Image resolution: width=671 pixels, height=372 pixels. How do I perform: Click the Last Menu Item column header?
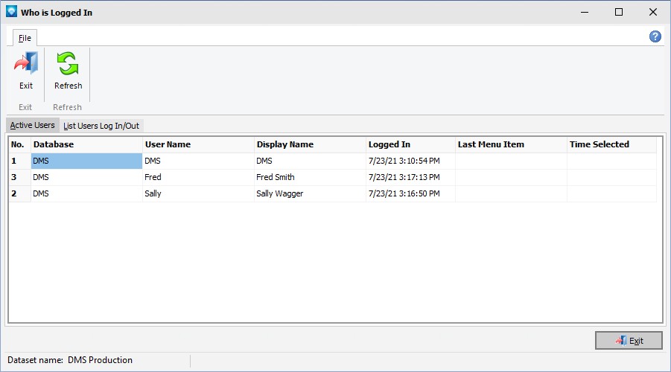(x=511, y=144)
